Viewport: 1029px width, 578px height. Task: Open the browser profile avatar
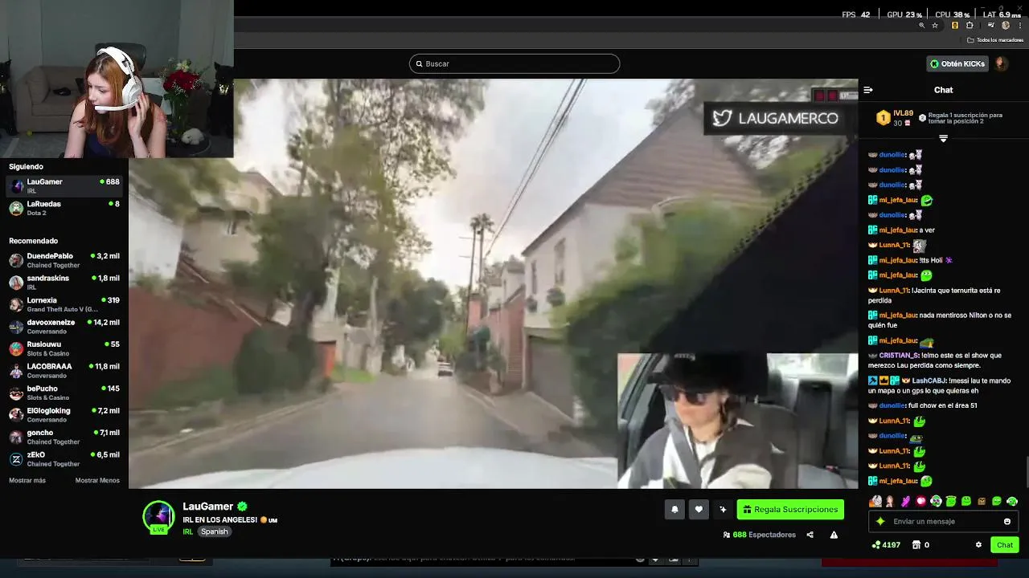click(x=1006, y=26)
